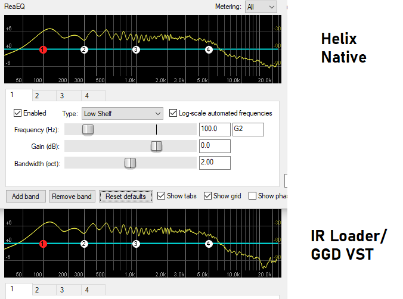This screenshot has width=403, height=299.
Task: Disable Log-scale automated frequencies checkbox
Action: [x=173, y=113]
